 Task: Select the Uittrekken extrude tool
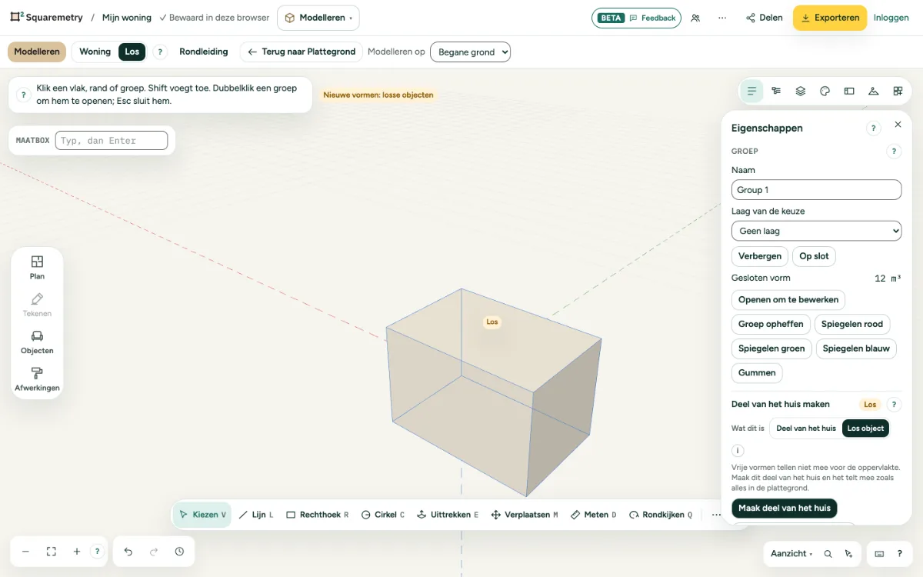click(x=448, y=515)
